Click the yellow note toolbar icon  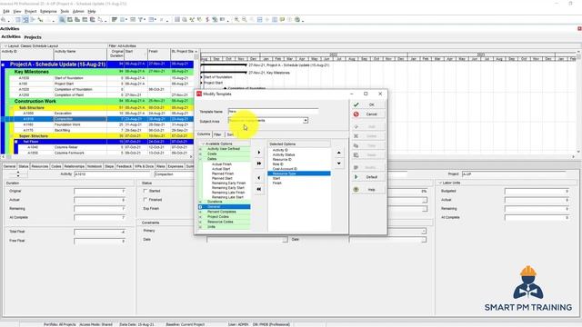pyautogui.click(x=282, y=20)
